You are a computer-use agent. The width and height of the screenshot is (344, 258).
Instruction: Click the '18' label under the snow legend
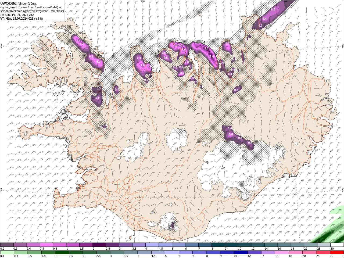point(292,249)
